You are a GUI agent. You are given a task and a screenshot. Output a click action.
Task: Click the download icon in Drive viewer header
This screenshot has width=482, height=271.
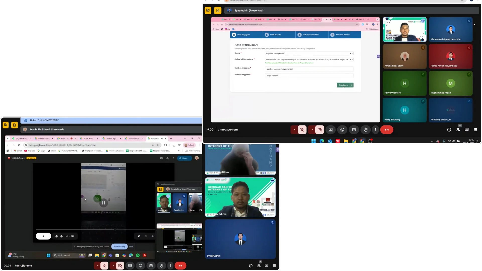pos(167,158)
